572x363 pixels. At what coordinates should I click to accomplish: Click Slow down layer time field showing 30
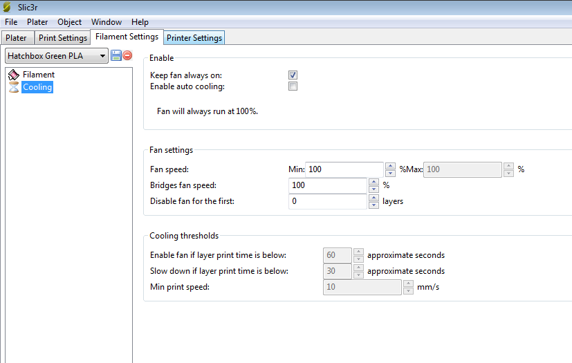click(x=338, y=271)
